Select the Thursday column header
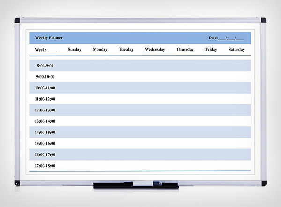Screen dimensions: 281x207 [x=185, y=50]
